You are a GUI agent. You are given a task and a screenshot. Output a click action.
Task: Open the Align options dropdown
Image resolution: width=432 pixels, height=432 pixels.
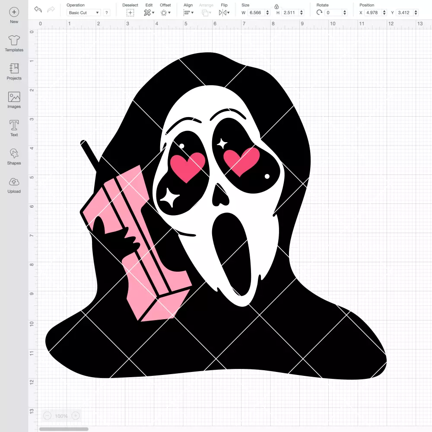(188, 13)
